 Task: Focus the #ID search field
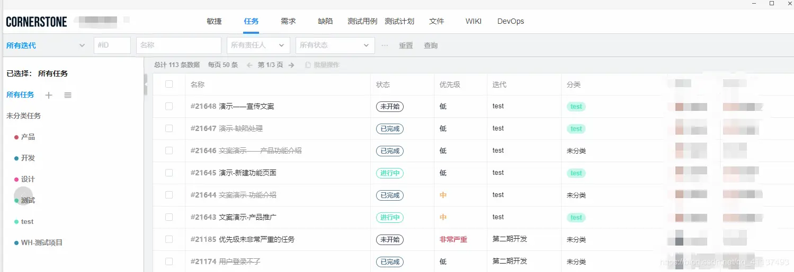(112, 45)
